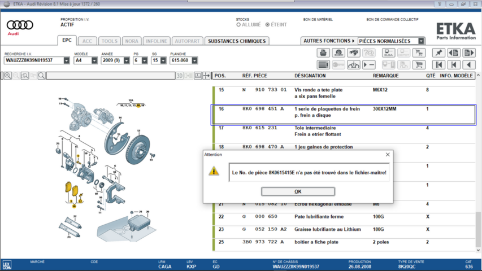Open the SUBSTANCES CHIMIQUES tab
The height and width of the screenshot is (271, 482).
click(x=237, y=41)
